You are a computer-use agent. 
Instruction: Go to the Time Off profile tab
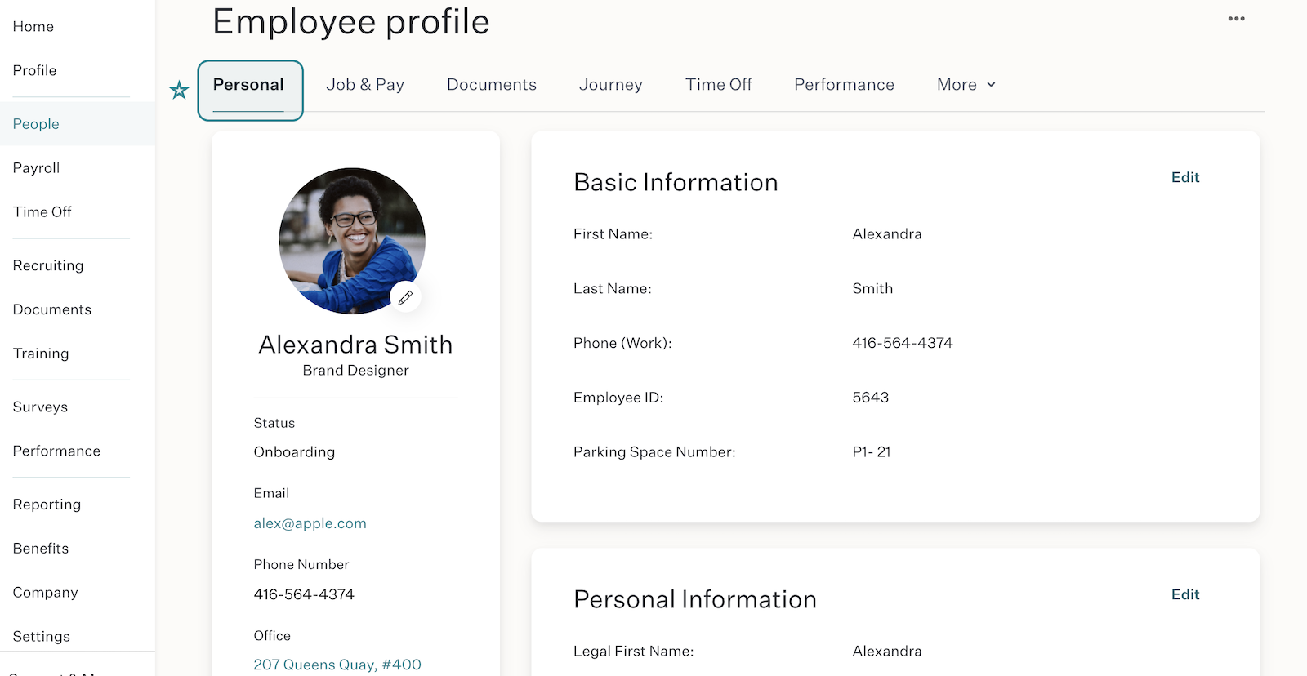(719, 85)
